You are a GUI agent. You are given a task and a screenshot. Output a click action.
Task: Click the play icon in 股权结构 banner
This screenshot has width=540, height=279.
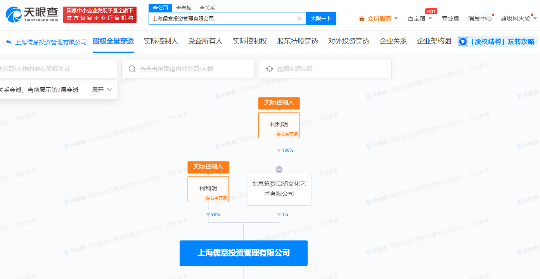tap(463, 42)
